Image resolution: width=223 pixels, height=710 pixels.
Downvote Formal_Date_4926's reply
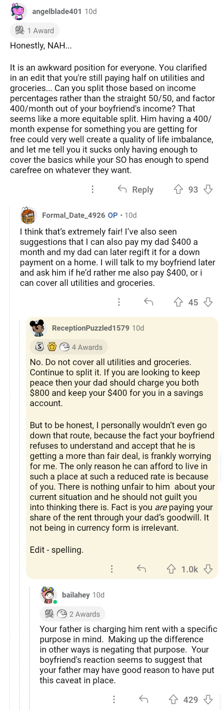pyautogui.click(x=208, y=302)
